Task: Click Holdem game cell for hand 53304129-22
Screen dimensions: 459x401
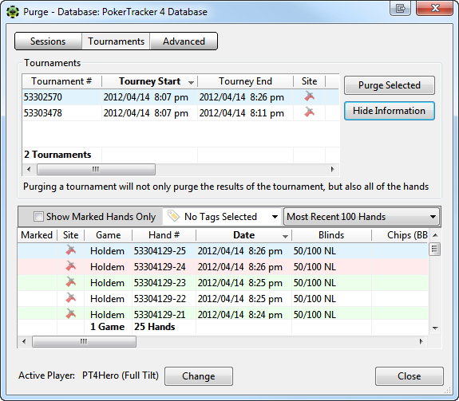Action: (107, 299)
